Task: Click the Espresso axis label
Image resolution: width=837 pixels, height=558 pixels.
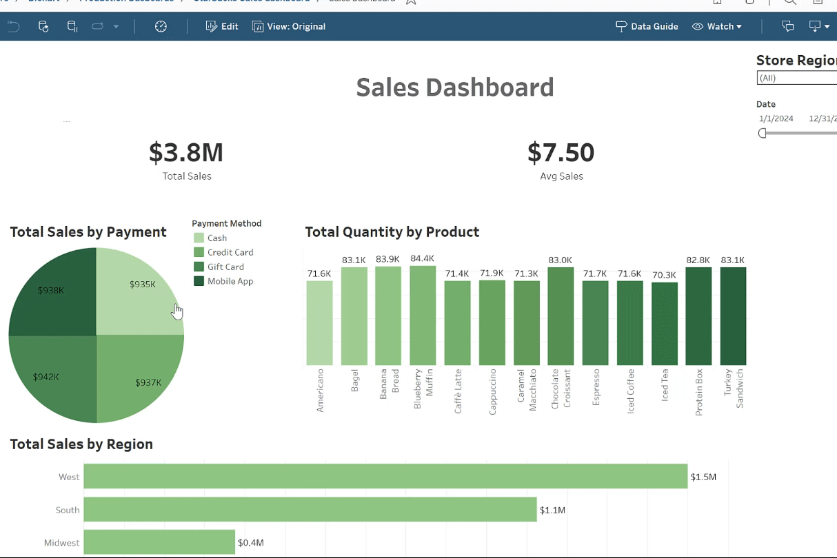Action: pos(596,386)
